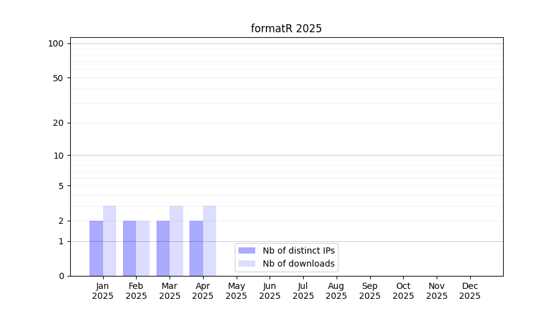The image size is (559, 310).
Task: Select the "Nb of distinct IPs" legend label
Action: click(x=299, y=250)
